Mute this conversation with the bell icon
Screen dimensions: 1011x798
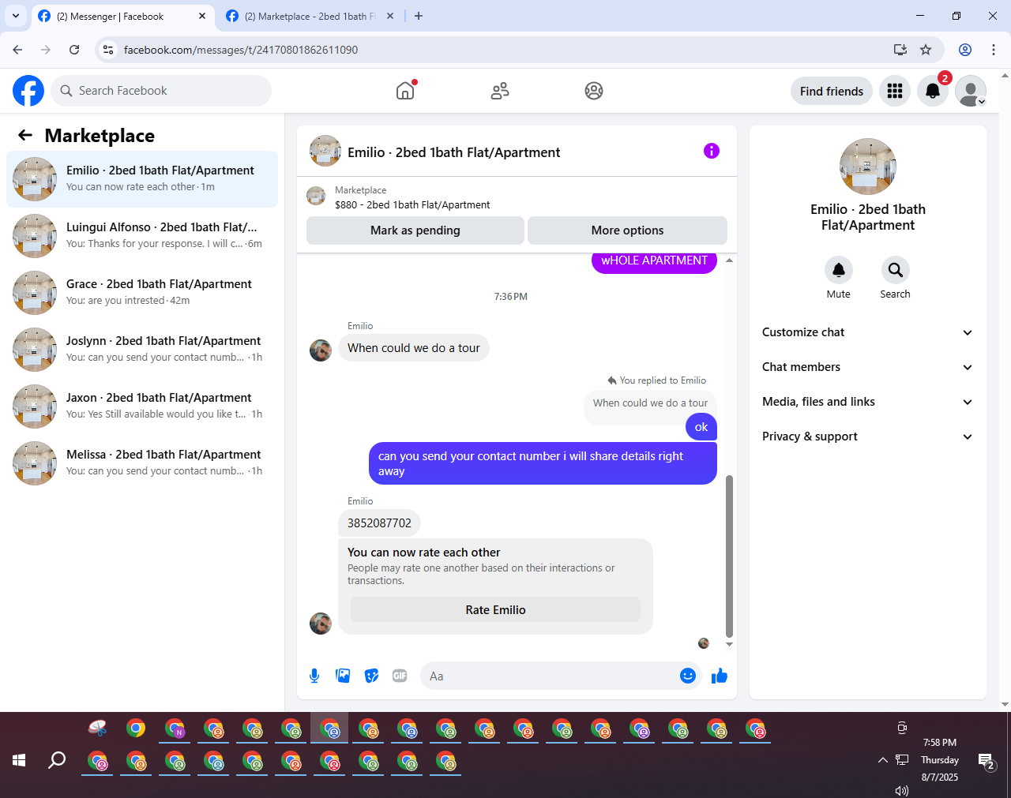pos(839,270)
